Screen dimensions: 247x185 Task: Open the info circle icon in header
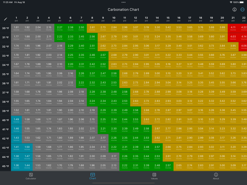point(234,10)
